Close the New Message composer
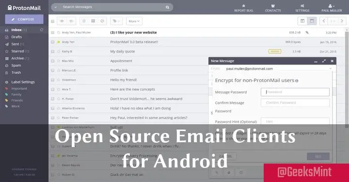 332,61
